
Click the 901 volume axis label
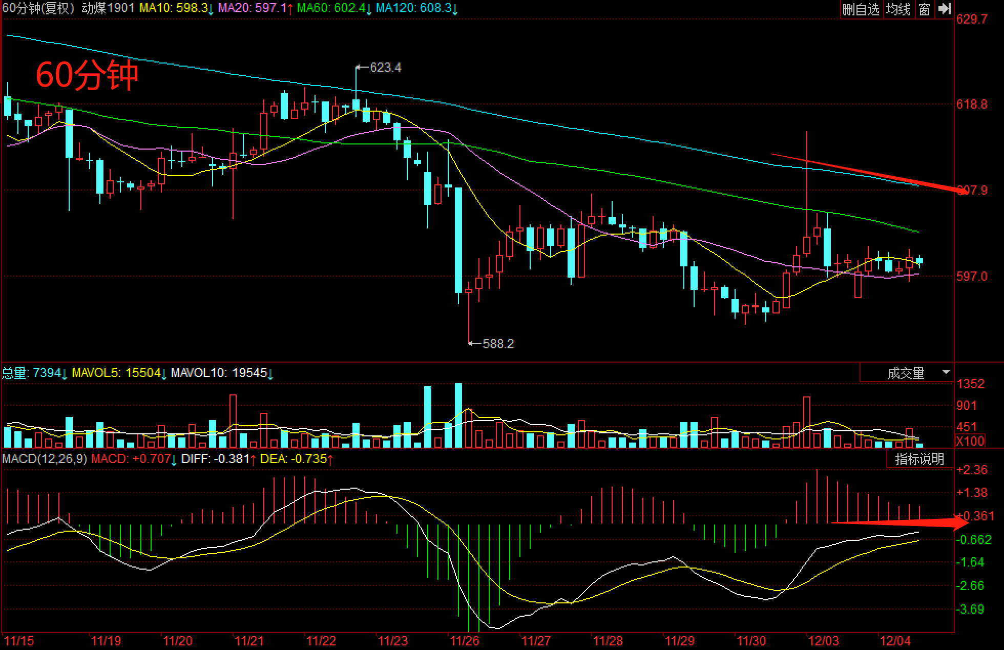click(x=967, y=406)
